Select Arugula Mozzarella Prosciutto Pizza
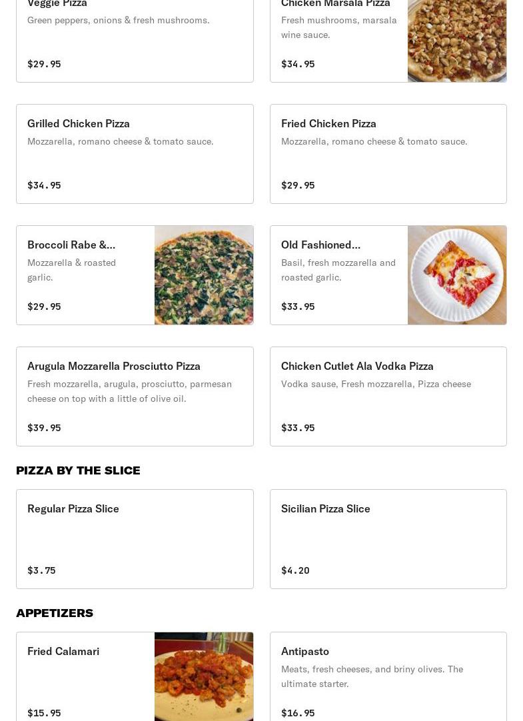The image size is (523, 721). (x=135, y=396)
